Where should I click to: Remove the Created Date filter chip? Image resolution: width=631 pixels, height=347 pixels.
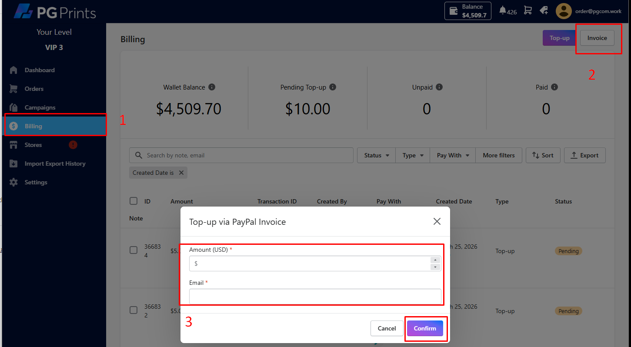(181, 173)
